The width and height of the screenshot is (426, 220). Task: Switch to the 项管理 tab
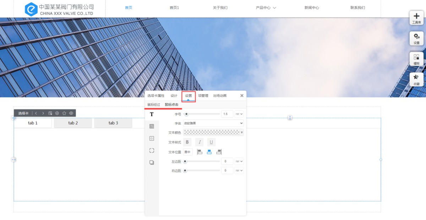(x=203, y=96)
